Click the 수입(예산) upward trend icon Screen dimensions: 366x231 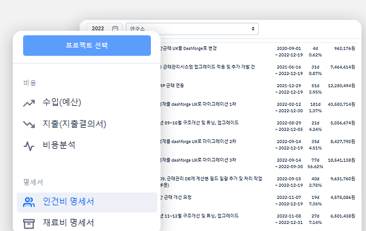[29, 103]
